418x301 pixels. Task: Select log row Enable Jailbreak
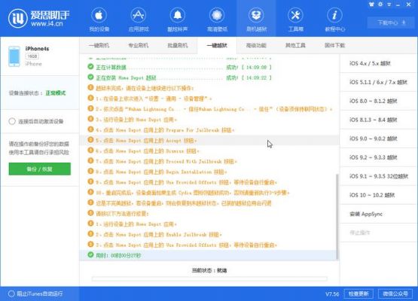209,235
